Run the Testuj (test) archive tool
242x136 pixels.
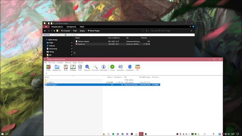66,68
